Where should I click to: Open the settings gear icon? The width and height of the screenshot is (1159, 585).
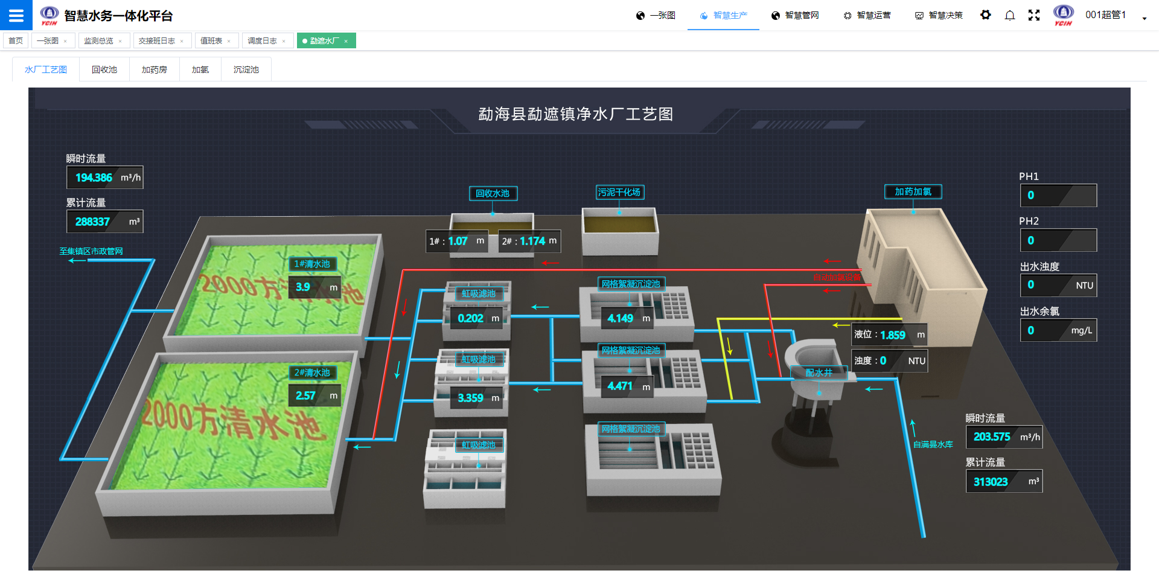click(x=985, y=15)
